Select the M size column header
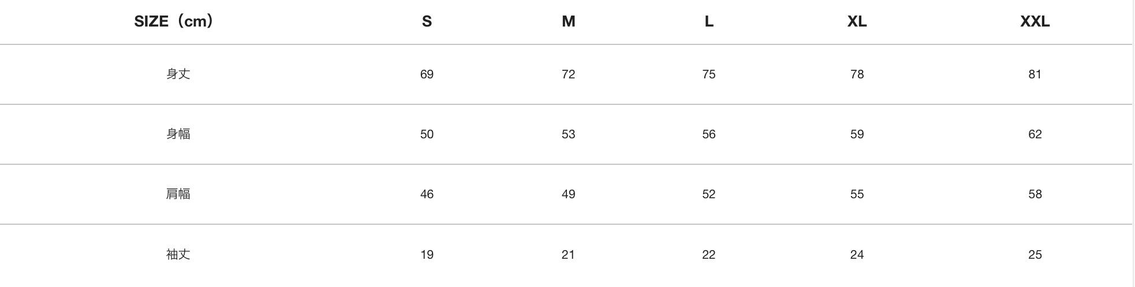 pyautogui.click(x=568, y=21)
